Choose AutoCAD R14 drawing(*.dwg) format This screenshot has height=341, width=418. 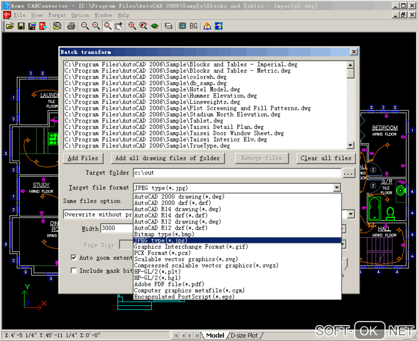237,209
